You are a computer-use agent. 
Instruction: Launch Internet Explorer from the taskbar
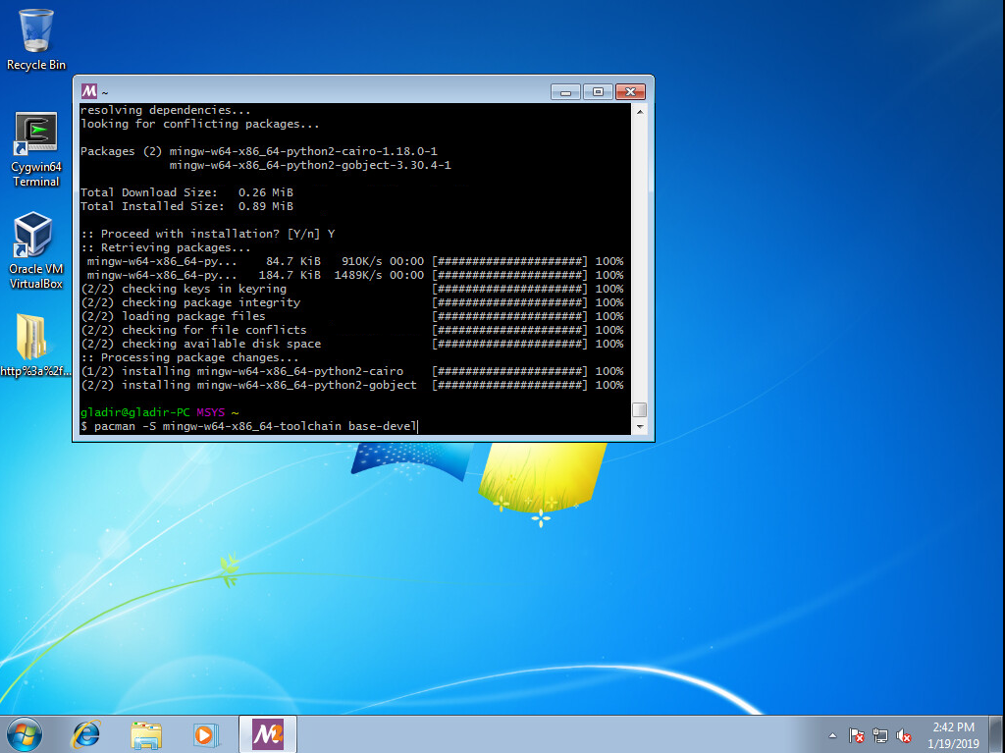86,733
